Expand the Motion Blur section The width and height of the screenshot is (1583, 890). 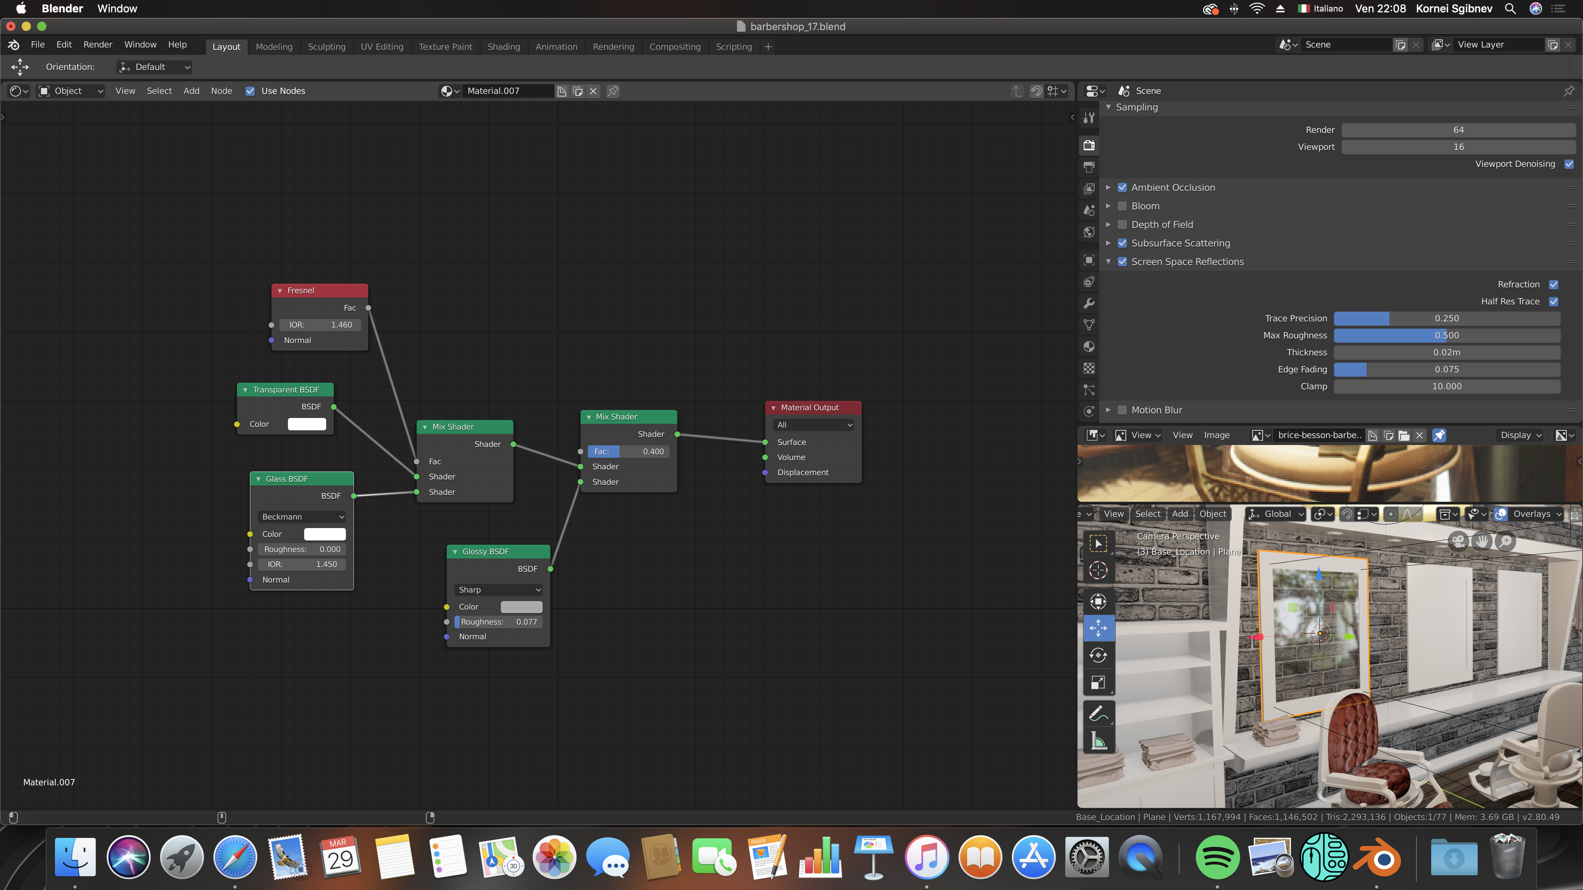point(1108,410)
